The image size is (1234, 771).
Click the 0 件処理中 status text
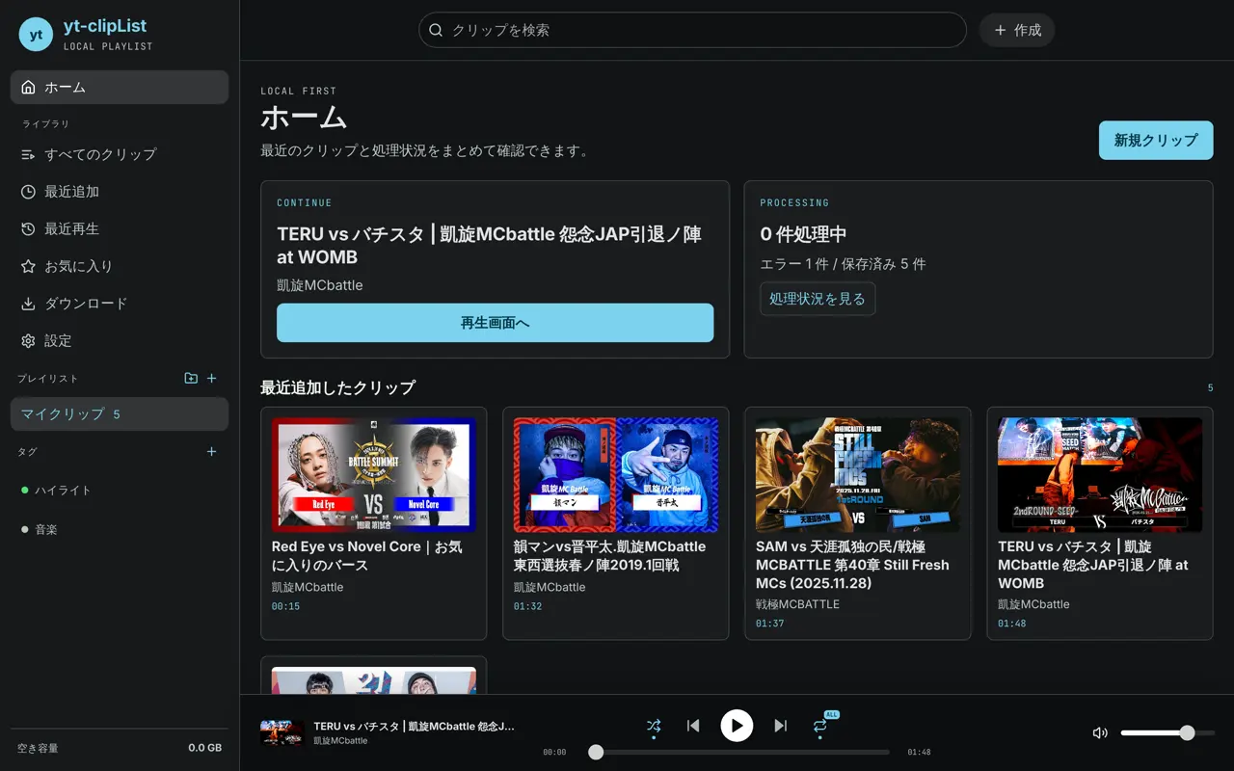(x=804, y=234)
